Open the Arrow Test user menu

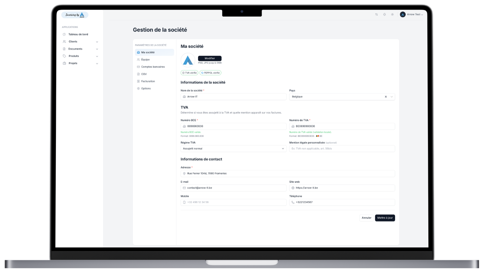411,15
